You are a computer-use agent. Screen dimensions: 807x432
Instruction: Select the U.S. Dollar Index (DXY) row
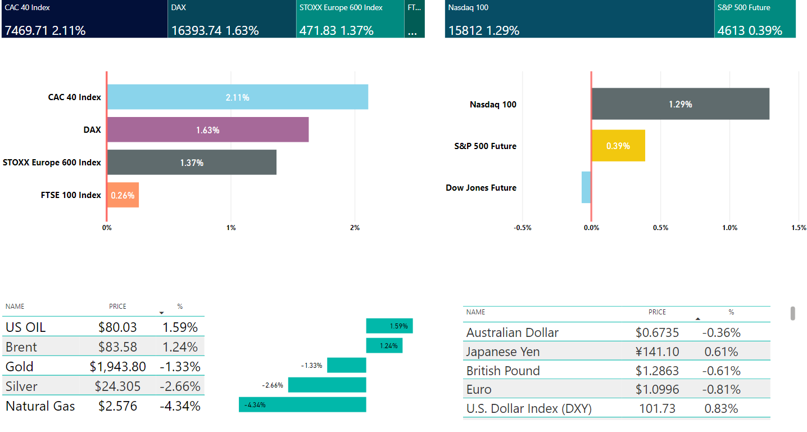(x=616, y=408)
